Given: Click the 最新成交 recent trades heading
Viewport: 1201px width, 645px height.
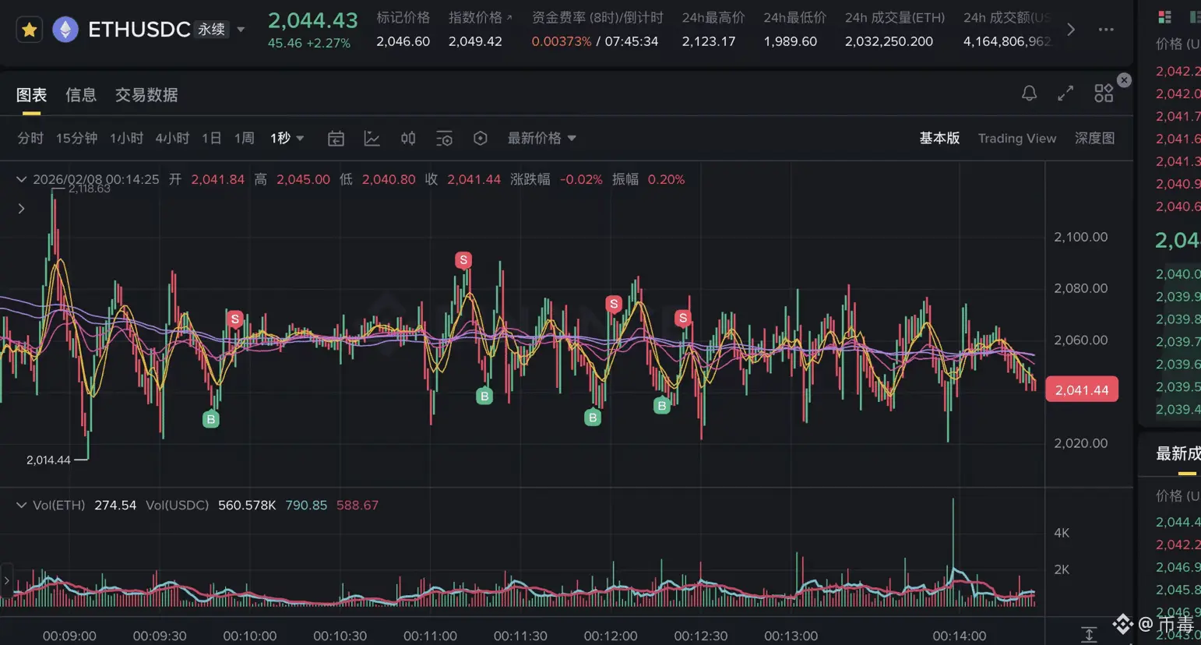Looking at the screenshot, I should click(x=1178, y=453).
